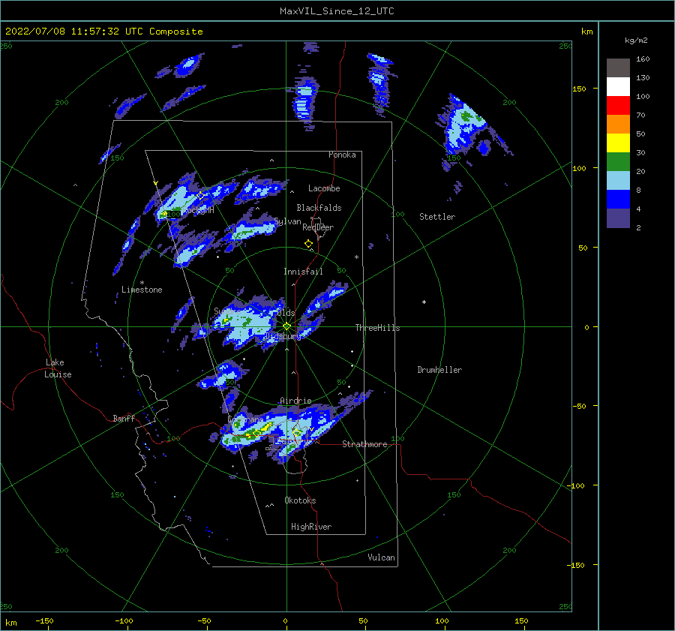Pick the orange 70 legend swatch

tap(618, 124)
